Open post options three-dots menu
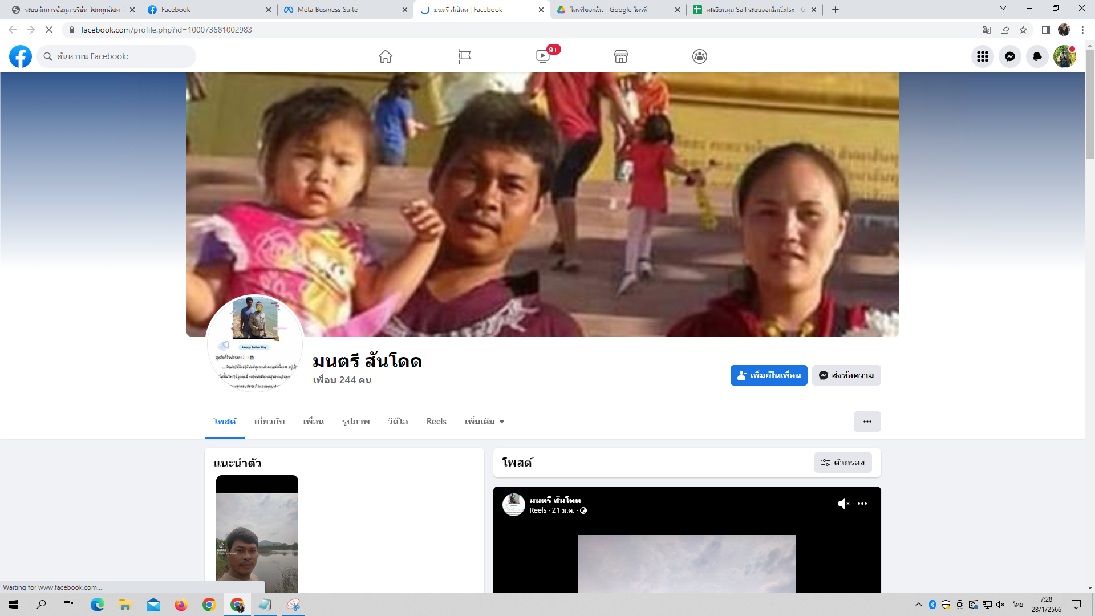Viewport: 1095px width, 616px height. click(x=862, y=504)
